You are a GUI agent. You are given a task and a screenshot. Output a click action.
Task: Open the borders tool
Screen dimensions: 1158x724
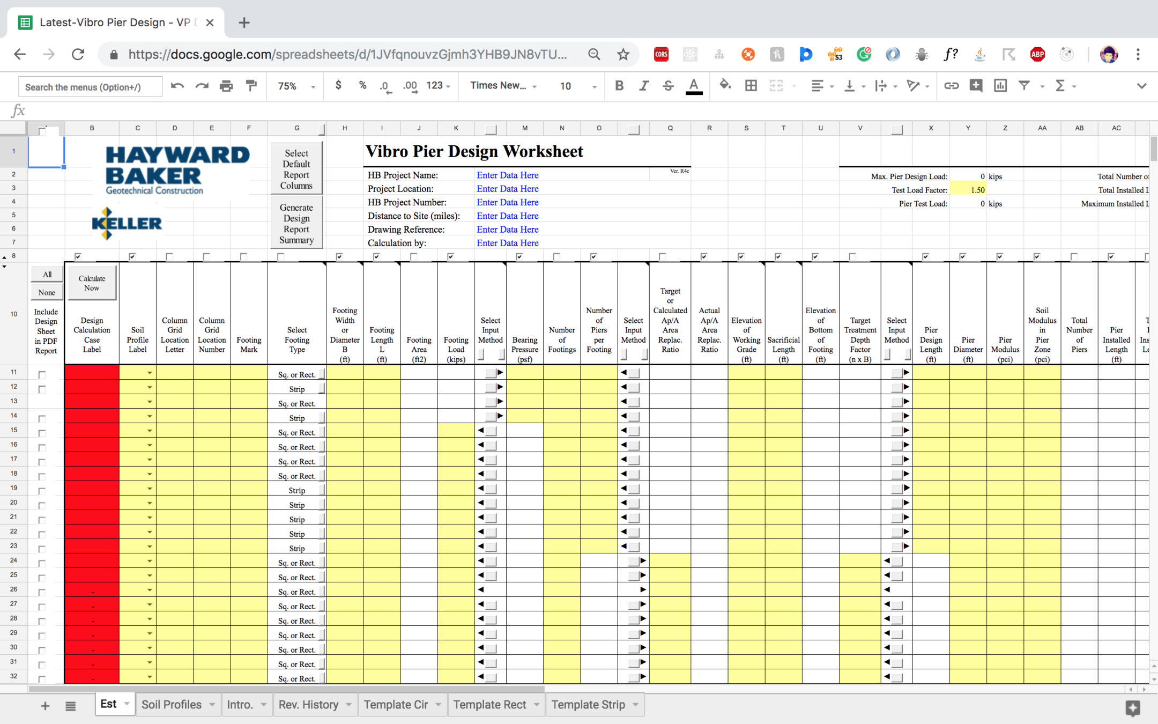tap(751, 86)
